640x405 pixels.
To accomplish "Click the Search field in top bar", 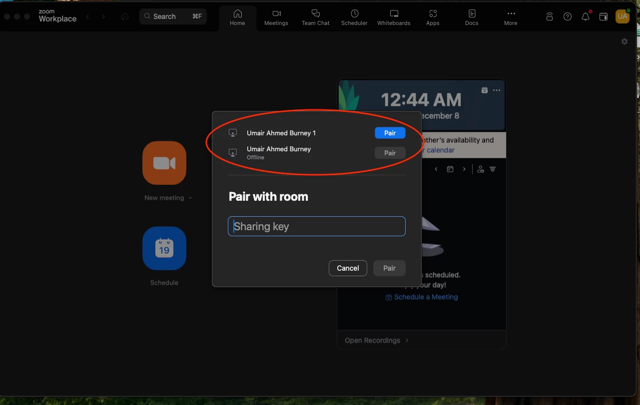I will click(x=173, y=16).
